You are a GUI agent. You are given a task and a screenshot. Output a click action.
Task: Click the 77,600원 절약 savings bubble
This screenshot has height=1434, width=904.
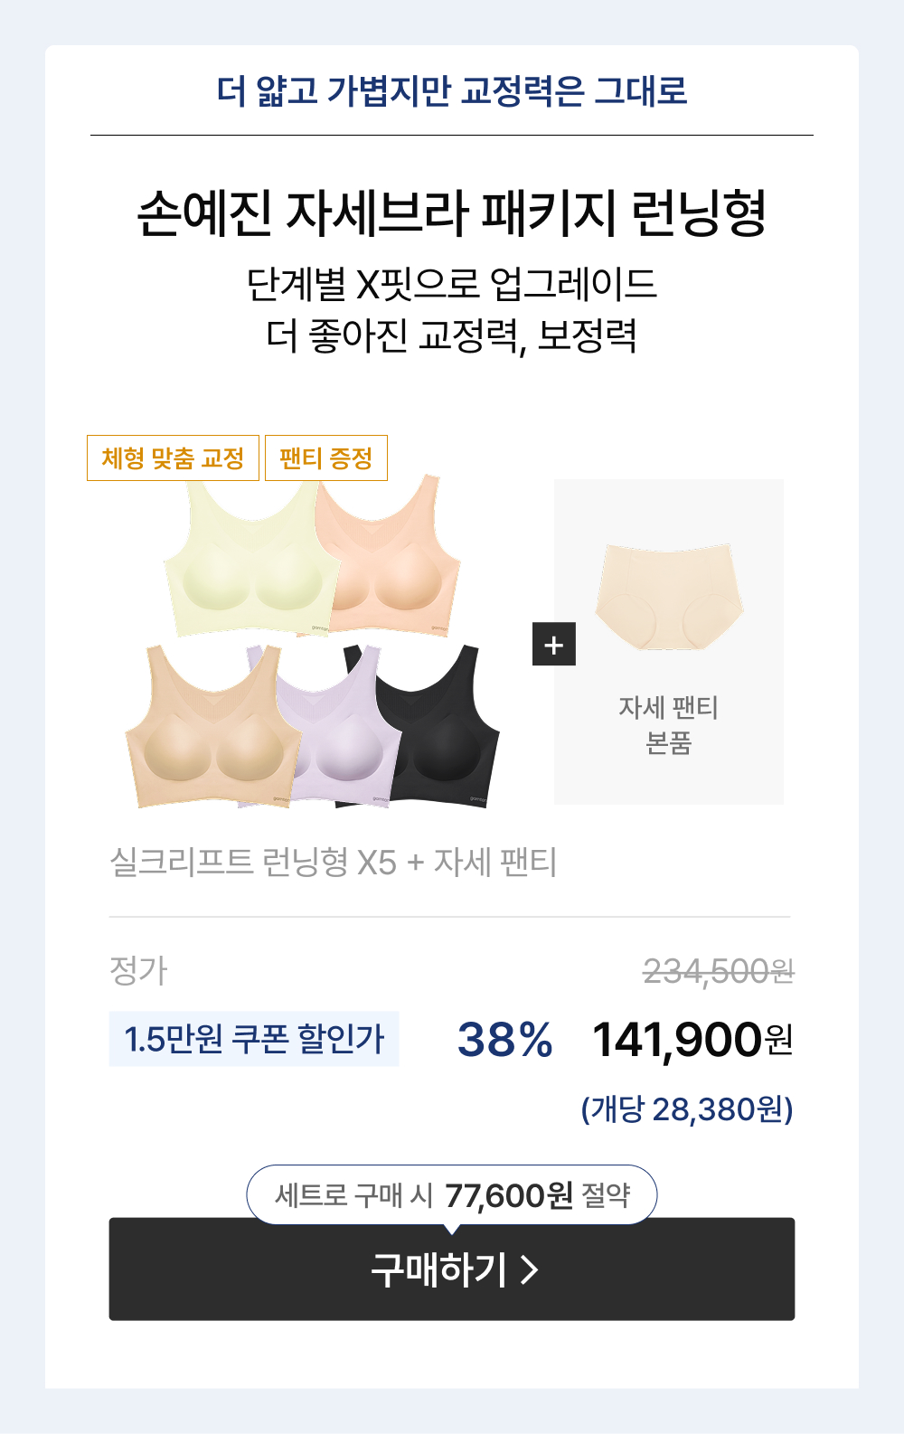coord(452,1195)
